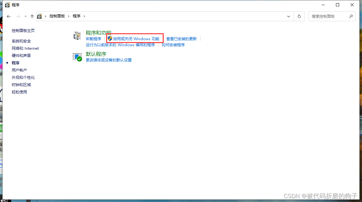Open 启用或关闭 Windows 功能
The width and height of the screenshot is (362, 202).
[136, 39]
